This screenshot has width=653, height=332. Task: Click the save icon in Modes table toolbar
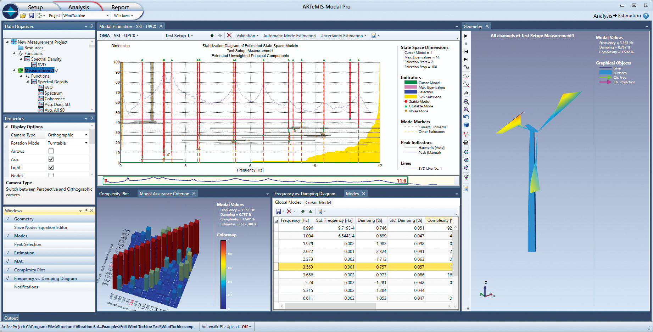(x=278, y=212)
